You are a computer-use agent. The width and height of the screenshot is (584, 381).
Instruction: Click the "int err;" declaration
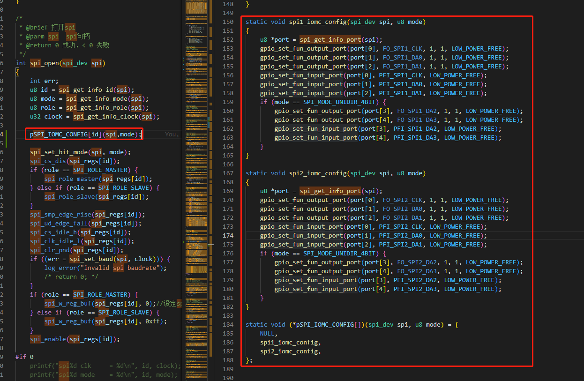pyautogui.click(x=44, y=81)
